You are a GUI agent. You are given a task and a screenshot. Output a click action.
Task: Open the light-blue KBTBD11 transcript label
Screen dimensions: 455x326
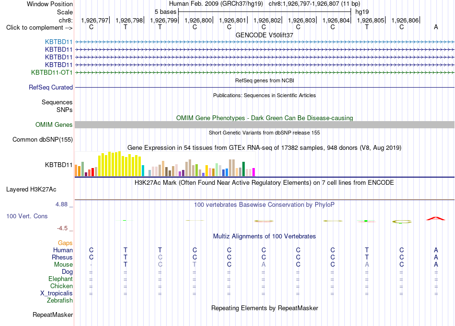(58, 42)
